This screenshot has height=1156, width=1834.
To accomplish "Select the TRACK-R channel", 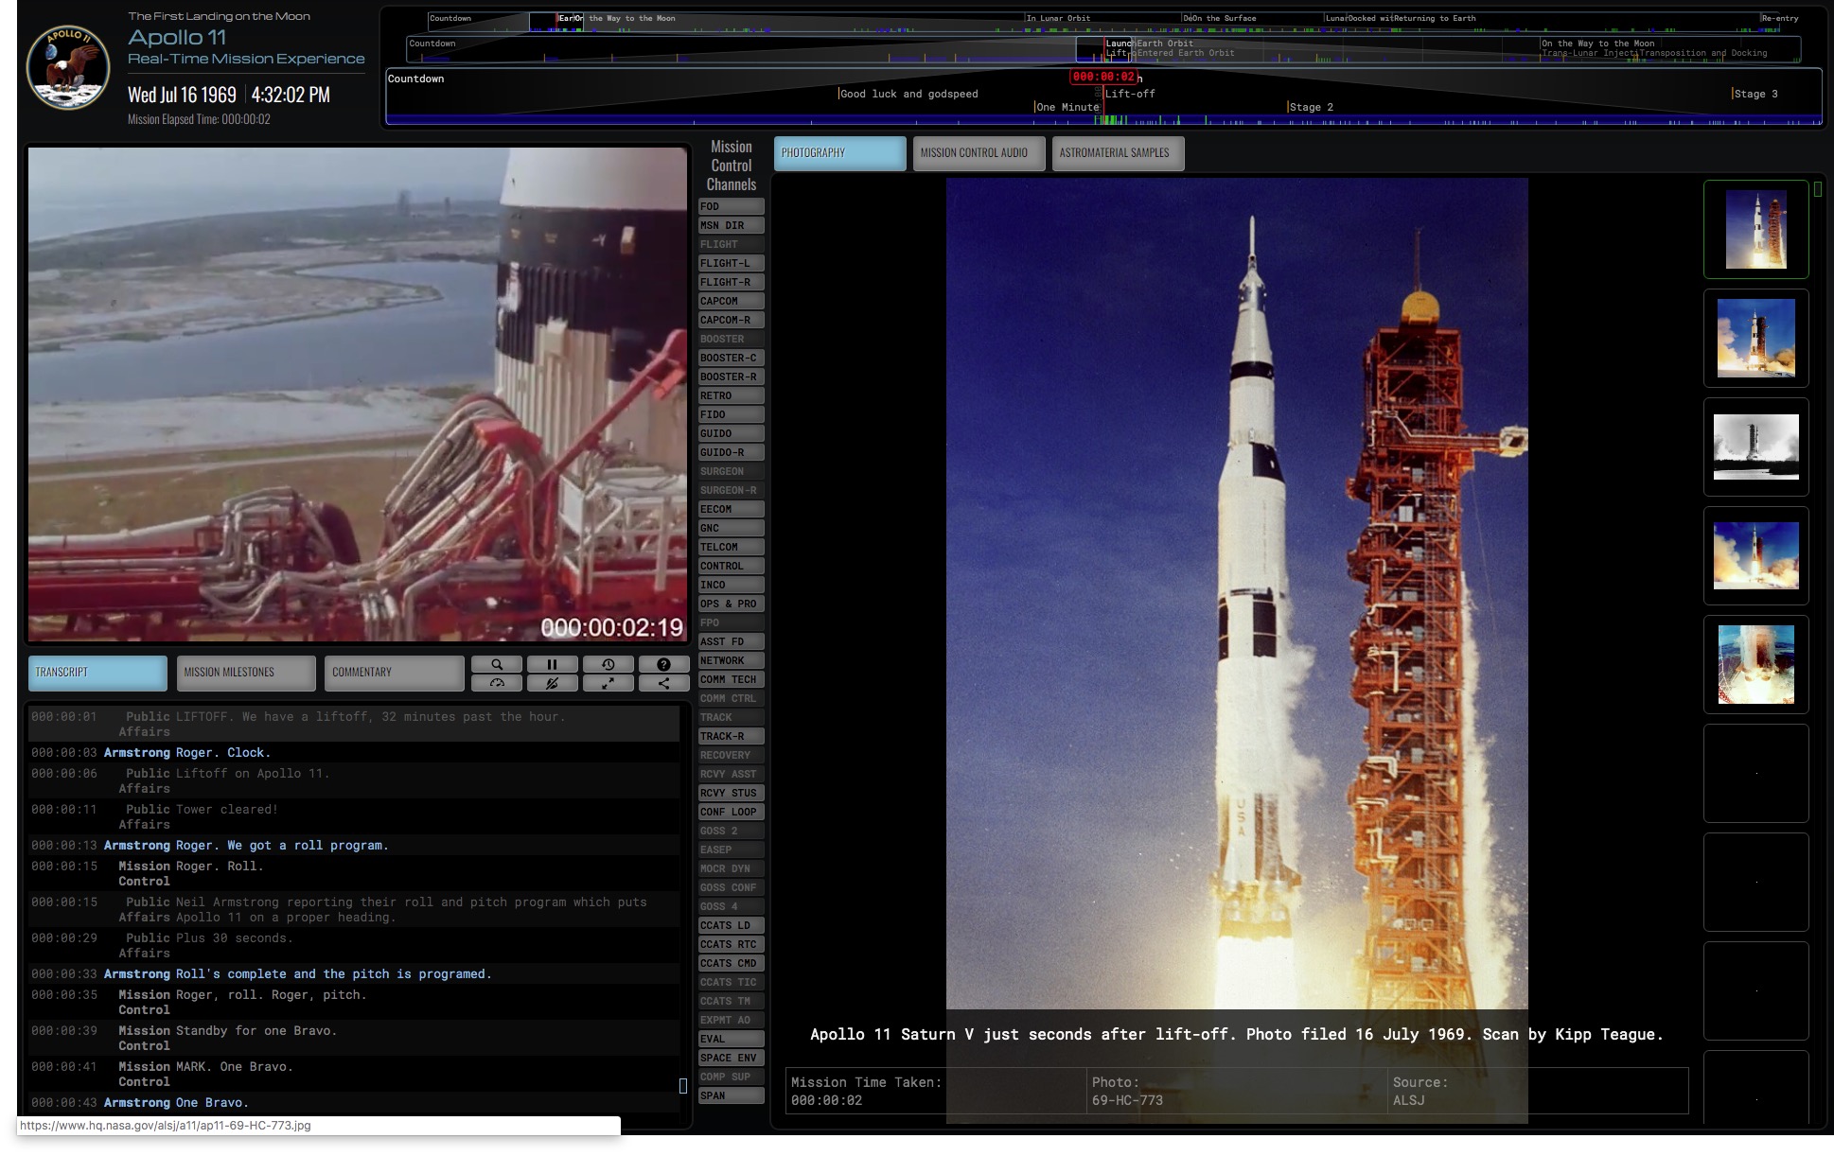I will click(731, 736).
